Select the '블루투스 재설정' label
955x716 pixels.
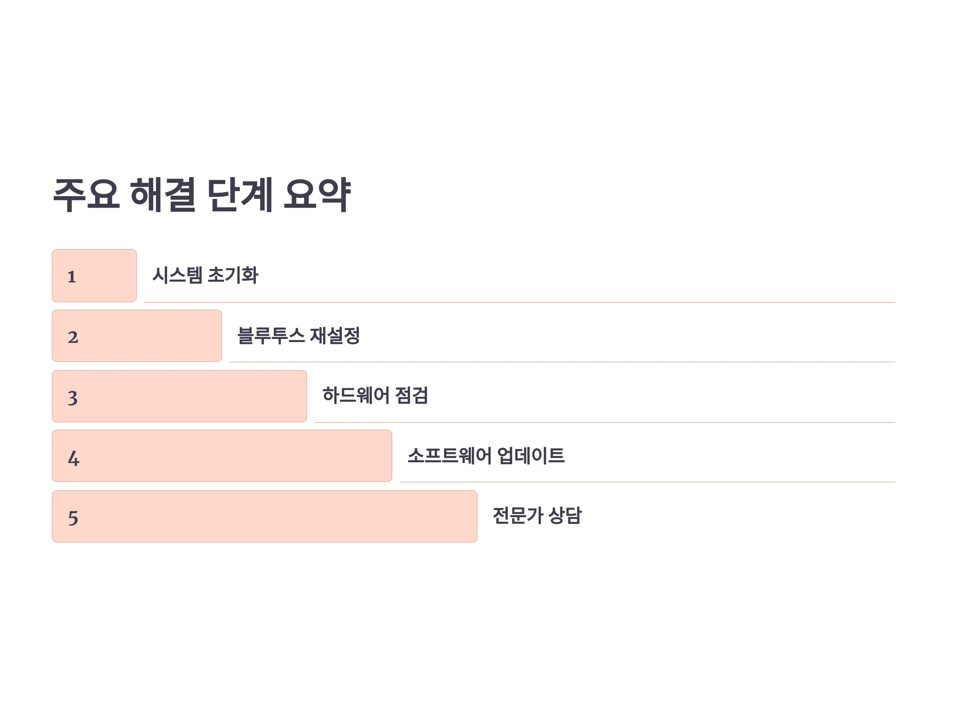(x=299, y=335)
